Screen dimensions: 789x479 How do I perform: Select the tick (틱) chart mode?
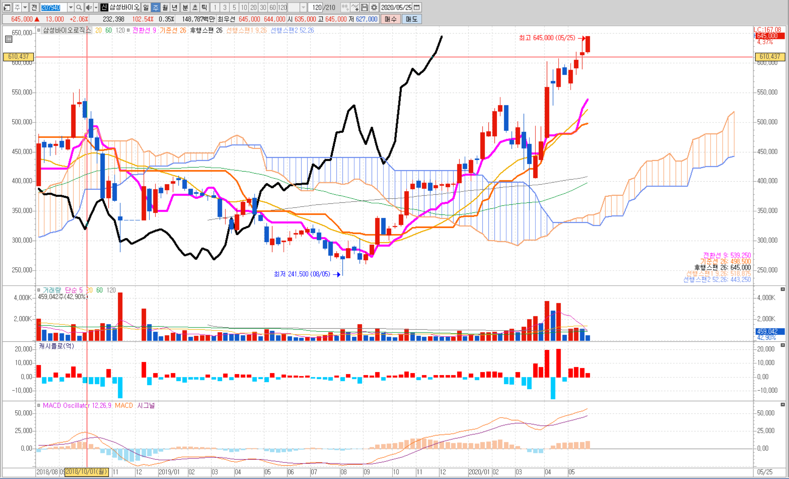tap(204, 7)
